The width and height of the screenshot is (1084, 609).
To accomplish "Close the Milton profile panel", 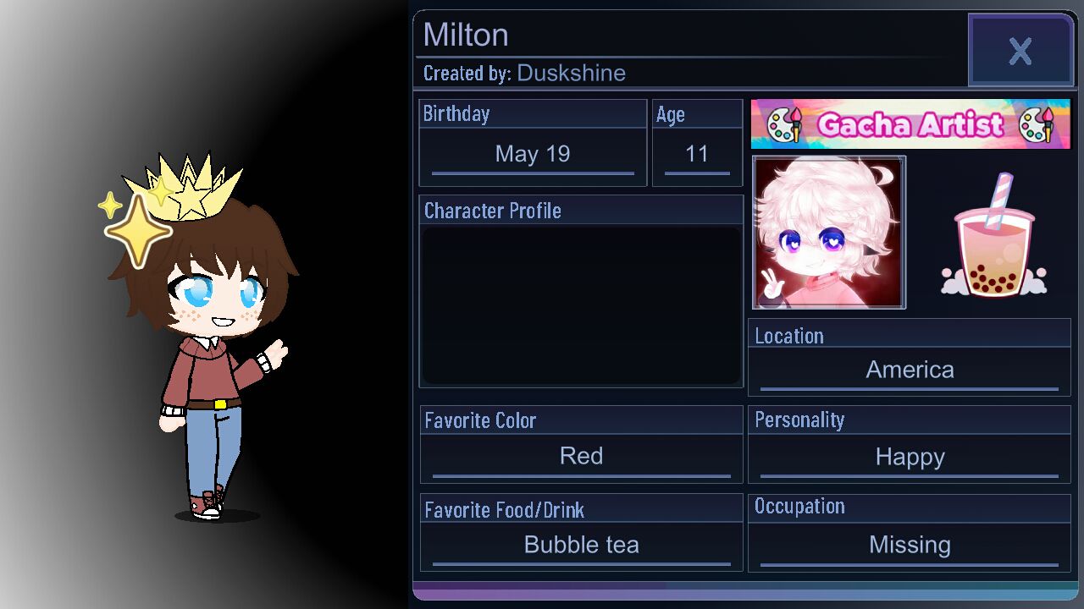I will (1020, 52).
